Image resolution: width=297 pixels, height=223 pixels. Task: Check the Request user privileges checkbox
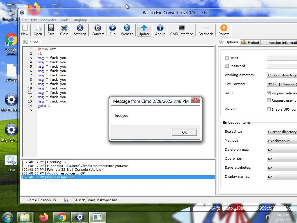(269, 100)
